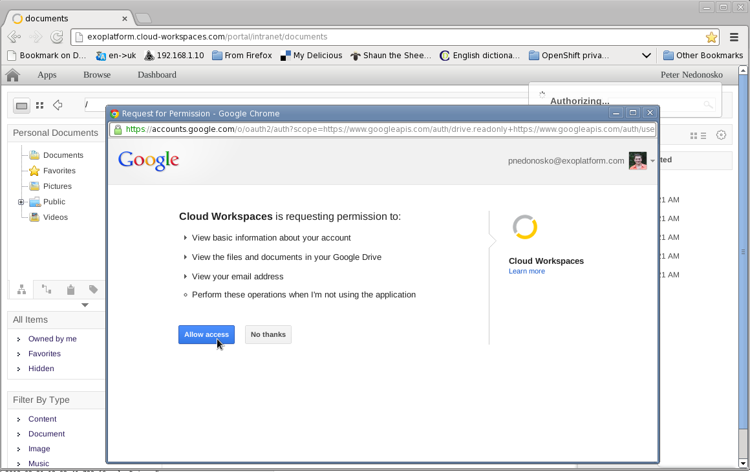750x472 pixels.
Task: Toggle the sidebar panel icon
Action: [21, 105]
